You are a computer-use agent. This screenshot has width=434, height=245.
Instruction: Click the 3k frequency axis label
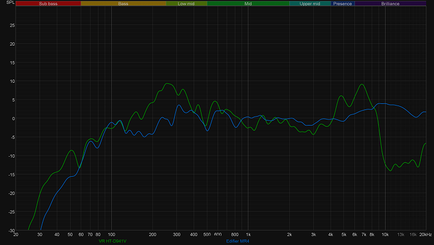tap(313, 234)
